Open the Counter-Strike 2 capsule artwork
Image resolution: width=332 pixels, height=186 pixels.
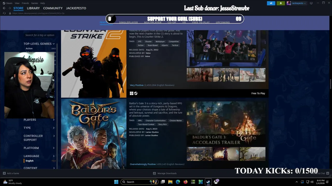94,64
